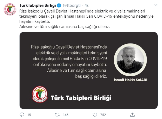Open the circular portrait photo in image
162x119 pixels.
coord(130,60)
